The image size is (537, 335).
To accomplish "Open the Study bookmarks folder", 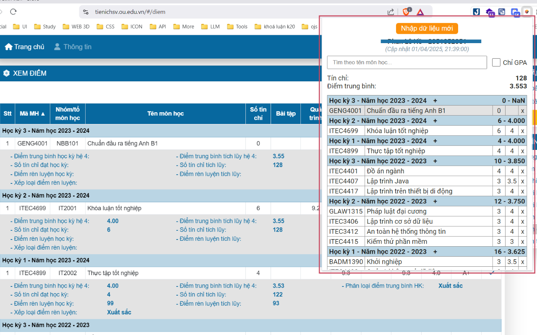I will [x=44, y=26].
